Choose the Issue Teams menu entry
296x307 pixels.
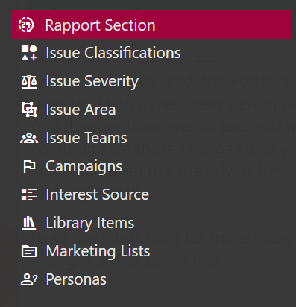click(86, 138)
